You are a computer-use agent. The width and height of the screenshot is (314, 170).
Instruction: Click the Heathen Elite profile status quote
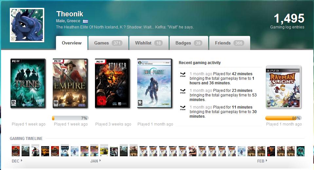pos(125,27)
